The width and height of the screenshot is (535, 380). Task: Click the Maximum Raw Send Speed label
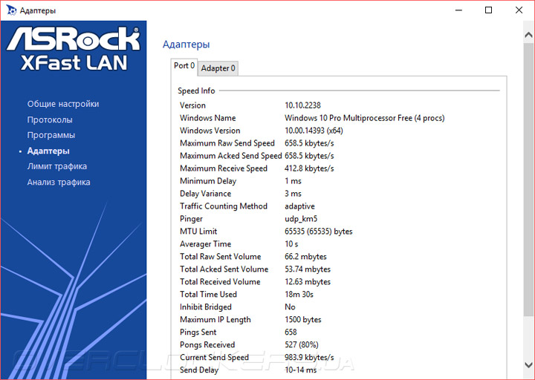pos(227,143)
